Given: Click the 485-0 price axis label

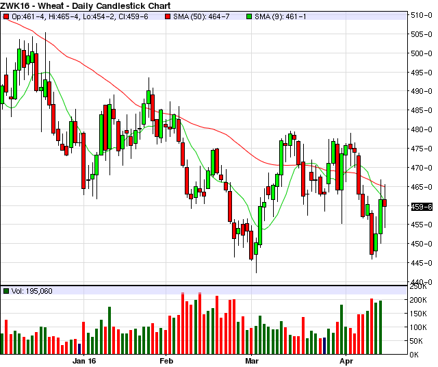Looking at the screenshot, I should [422, 110].
